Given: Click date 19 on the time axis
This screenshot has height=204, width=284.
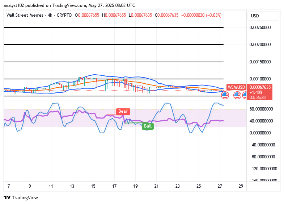Looking at the screenshot, I should [135, 186].
